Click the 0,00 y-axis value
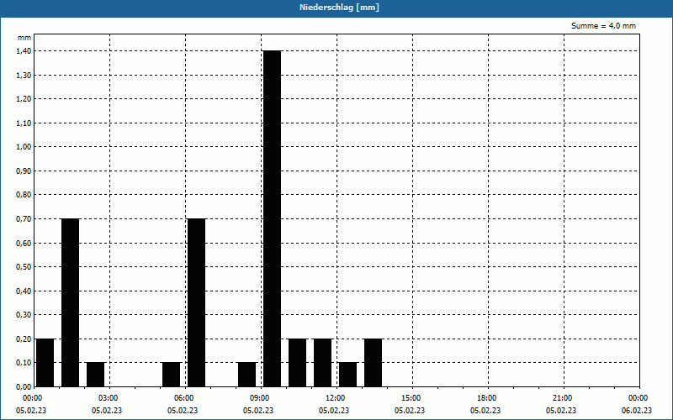Screen dimensions: 673x420 pyautogui.click(x=24, y=386)
